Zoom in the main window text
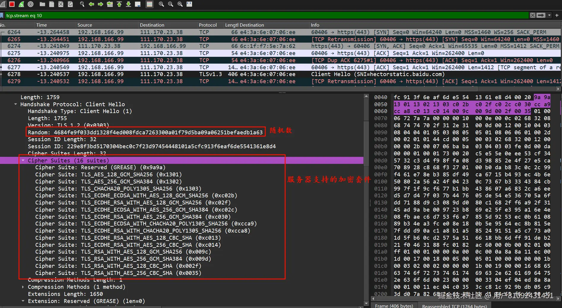The image size is (562, 308). [x=161, y=4]
